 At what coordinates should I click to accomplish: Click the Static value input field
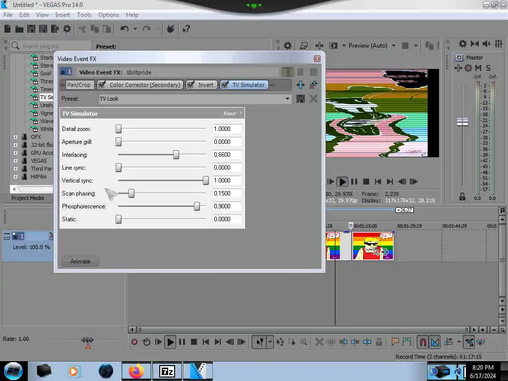(x=227, y=219)
